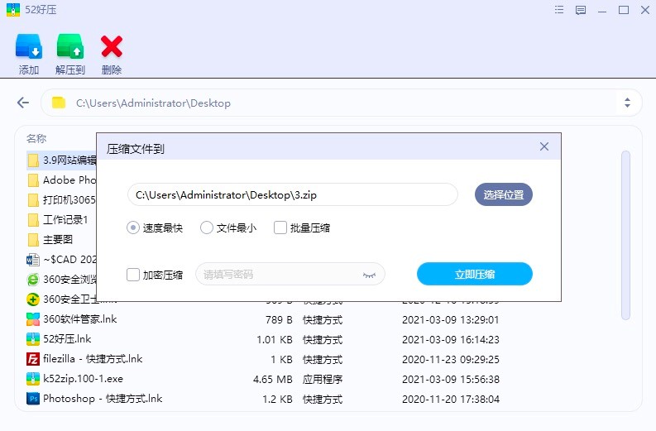Viewport: 656px width, 431px height.
Task: Click the 360软件管家.lnk file icon
Action: pos(33,319)
